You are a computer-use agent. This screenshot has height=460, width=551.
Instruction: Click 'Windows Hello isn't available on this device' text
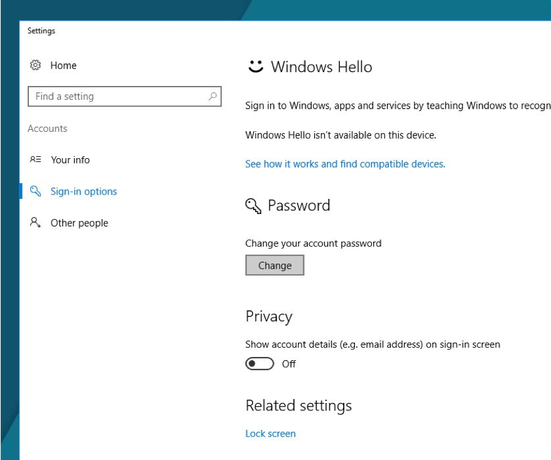[341, 135]
